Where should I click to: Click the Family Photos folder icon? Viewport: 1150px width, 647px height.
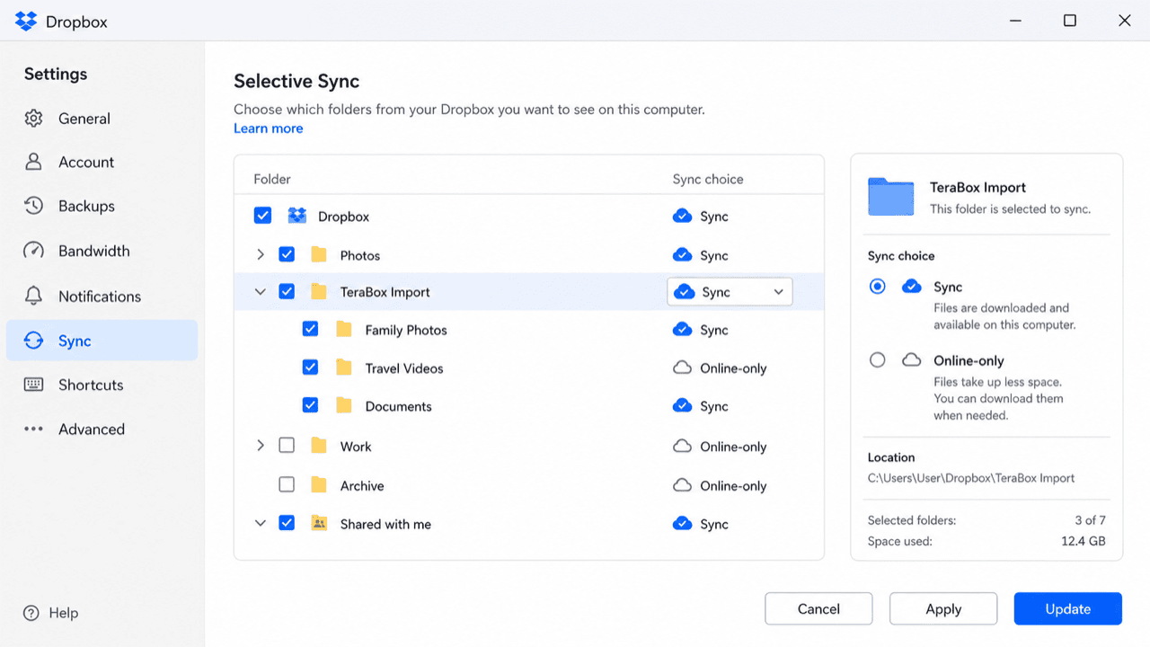(343, 330)
